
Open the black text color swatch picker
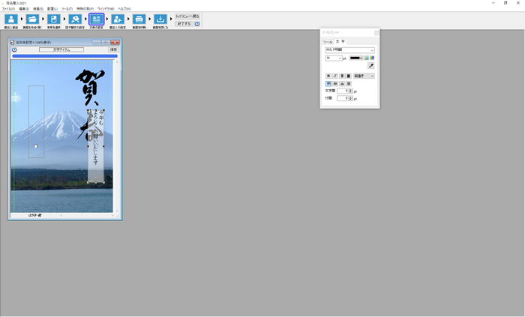tap(356, 58)
